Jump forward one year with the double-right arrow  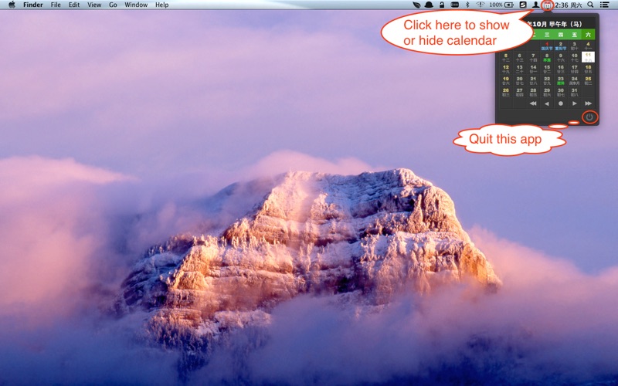(588, 103)
